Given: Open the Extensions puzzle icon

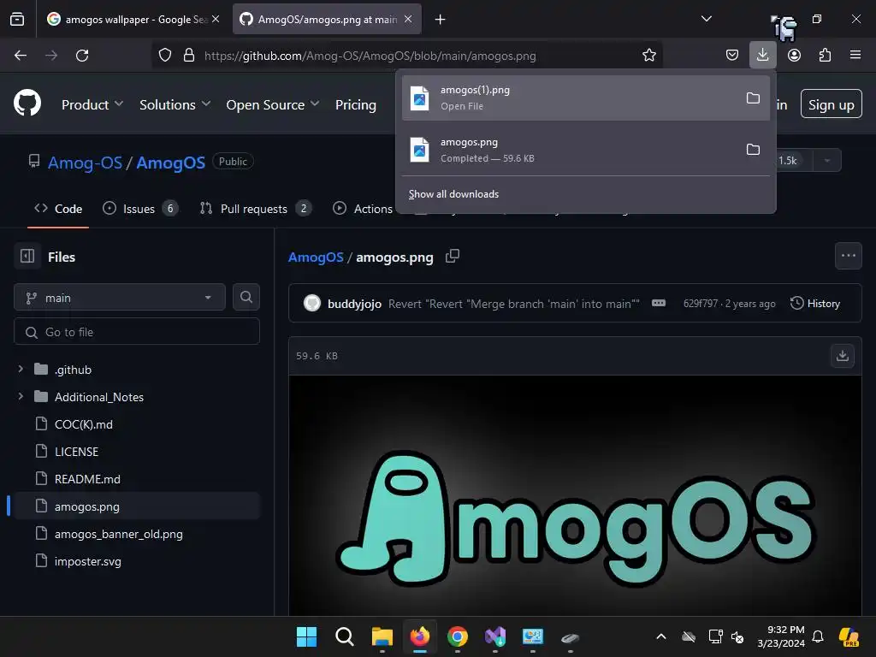Looking at the screenshot, I should (825, 56).
